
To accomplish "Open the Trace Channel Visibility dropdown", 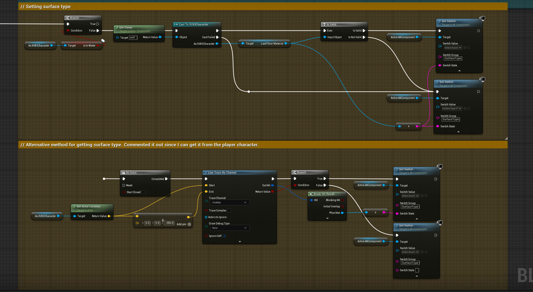I will [x=230, y=203].
